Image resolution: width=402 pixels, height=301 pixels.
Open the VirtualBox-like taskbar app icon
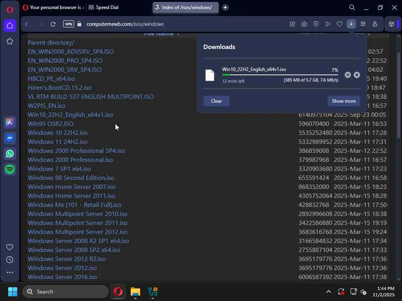[x=153, y=292]
